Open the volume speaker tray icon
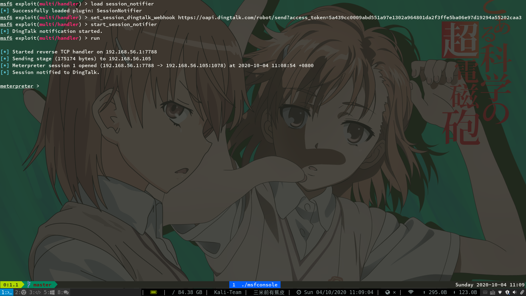Screen dimensions: 526x296 pos(515,292)
